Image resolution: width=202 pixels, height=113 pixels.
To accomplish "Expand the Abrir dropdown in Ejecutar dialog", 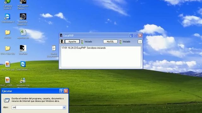I will pos(64,107).
